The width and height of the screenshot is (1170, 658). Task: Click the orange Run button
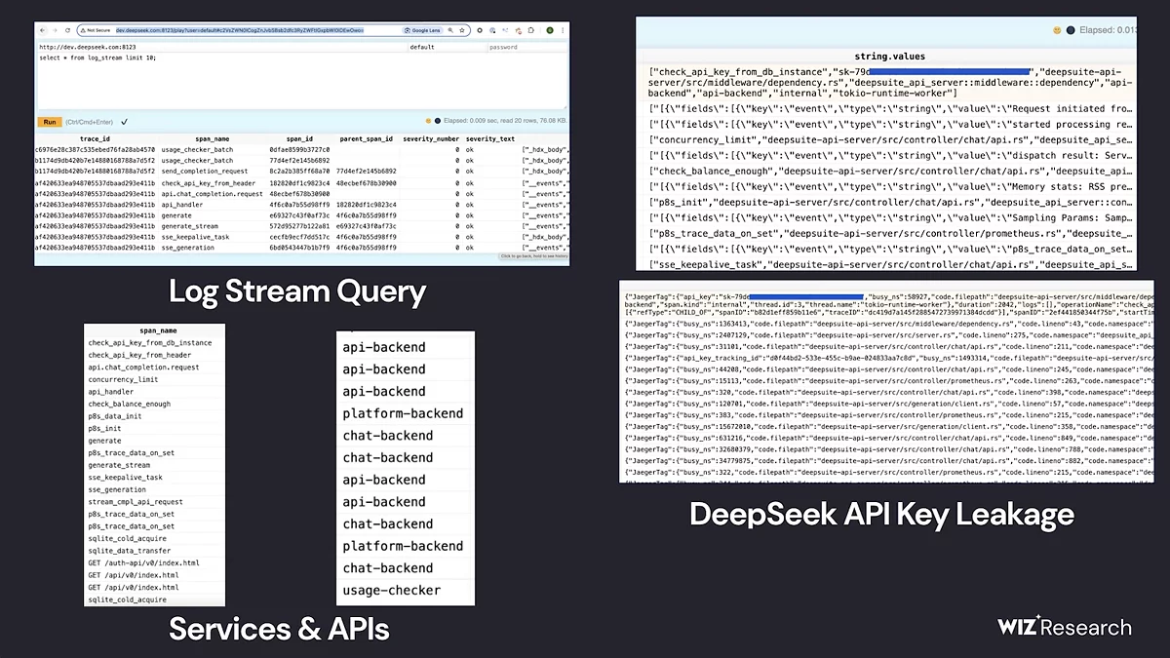(49, 122)
